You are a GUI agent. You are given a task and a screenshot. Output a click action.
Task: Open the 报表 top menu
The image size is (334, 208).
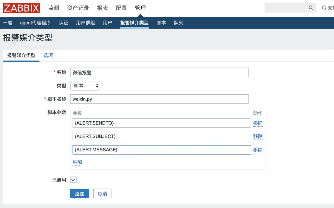(x=102, y=8)
